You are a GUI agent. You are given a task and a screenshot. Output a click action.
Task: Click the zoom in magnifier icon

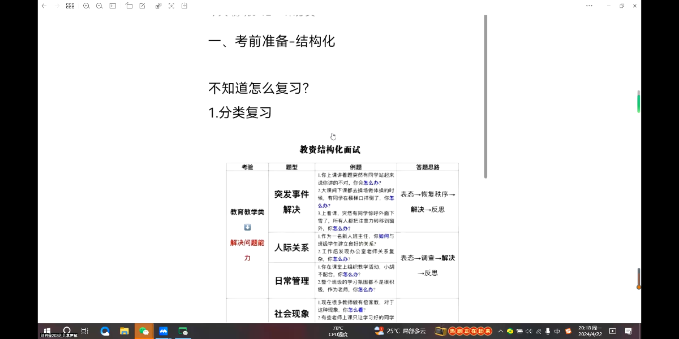[x=86, y=6]
